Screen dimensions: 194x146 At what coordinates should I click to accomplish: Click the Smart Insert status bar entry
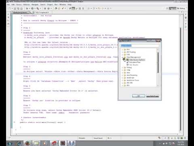click(98, 138)
